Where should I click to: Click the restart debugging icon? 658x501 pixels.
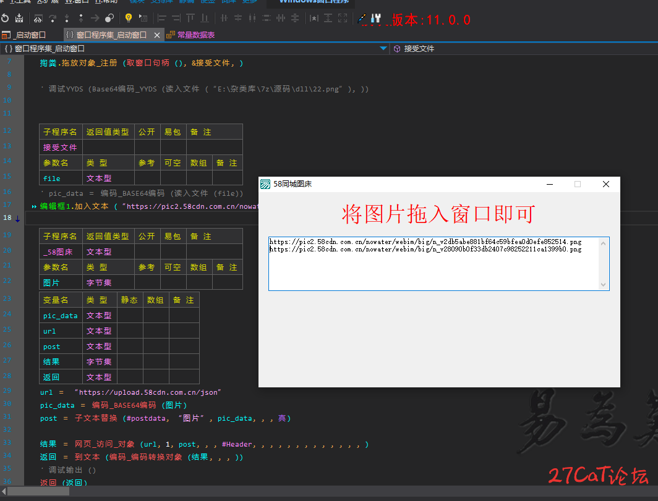tap(5, 18)
